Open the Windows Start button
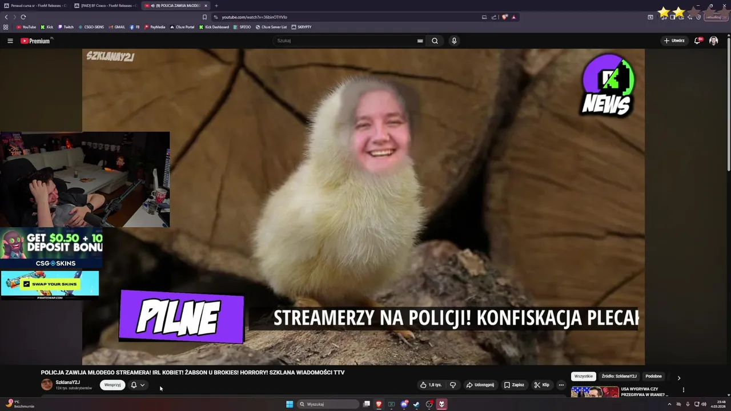This screenshot has width=731, height=411. (290, 404)
